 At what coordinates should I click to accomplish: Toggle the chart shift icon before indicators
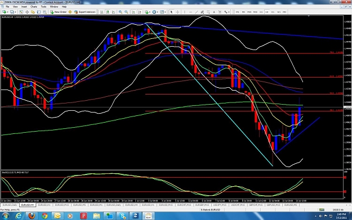[x=140, y=12]
